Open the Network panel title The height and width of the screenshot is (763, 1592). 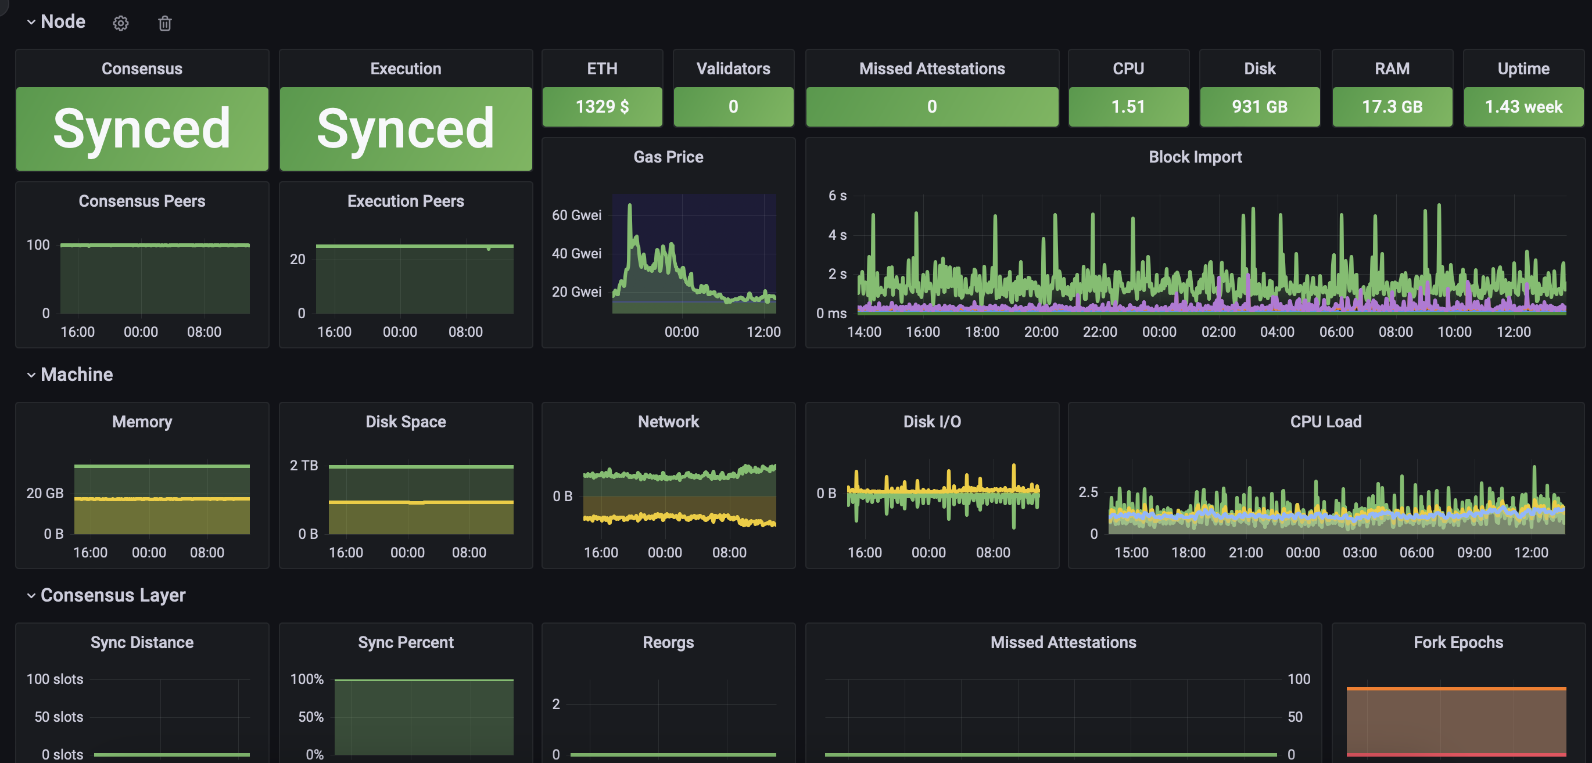point(668,422)
